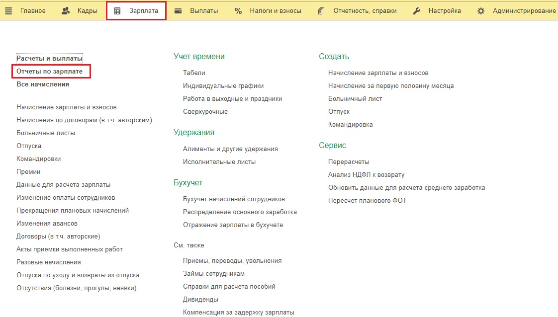Screen dimensions: 558x317
Task: Create a Больничный лист document
Action: 355,99
